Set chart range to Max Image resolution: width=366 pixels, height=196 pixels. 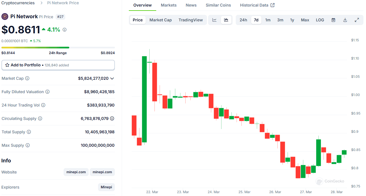[x=305, y=20]
